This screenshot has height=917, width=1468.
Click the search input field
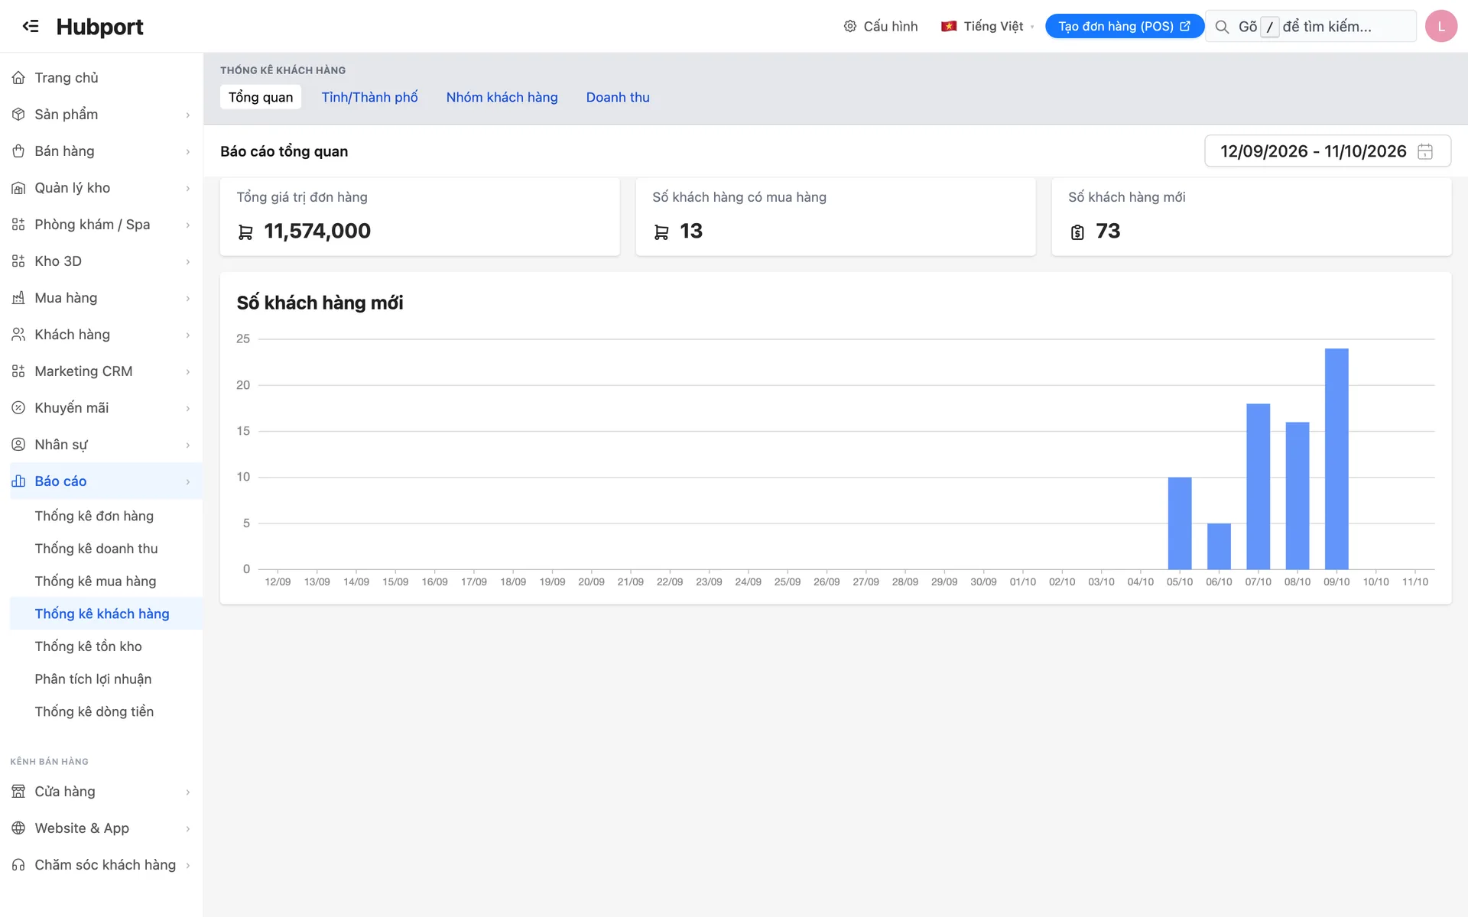point(1310,26)
